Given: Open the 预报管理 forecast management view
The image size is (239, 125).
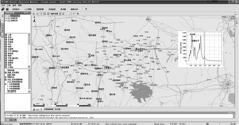Looking at the screenshot, I should click(40, 9).
